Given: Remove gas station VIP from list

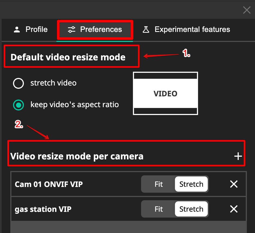Looking at the screenshot, I should coord(234,209).
